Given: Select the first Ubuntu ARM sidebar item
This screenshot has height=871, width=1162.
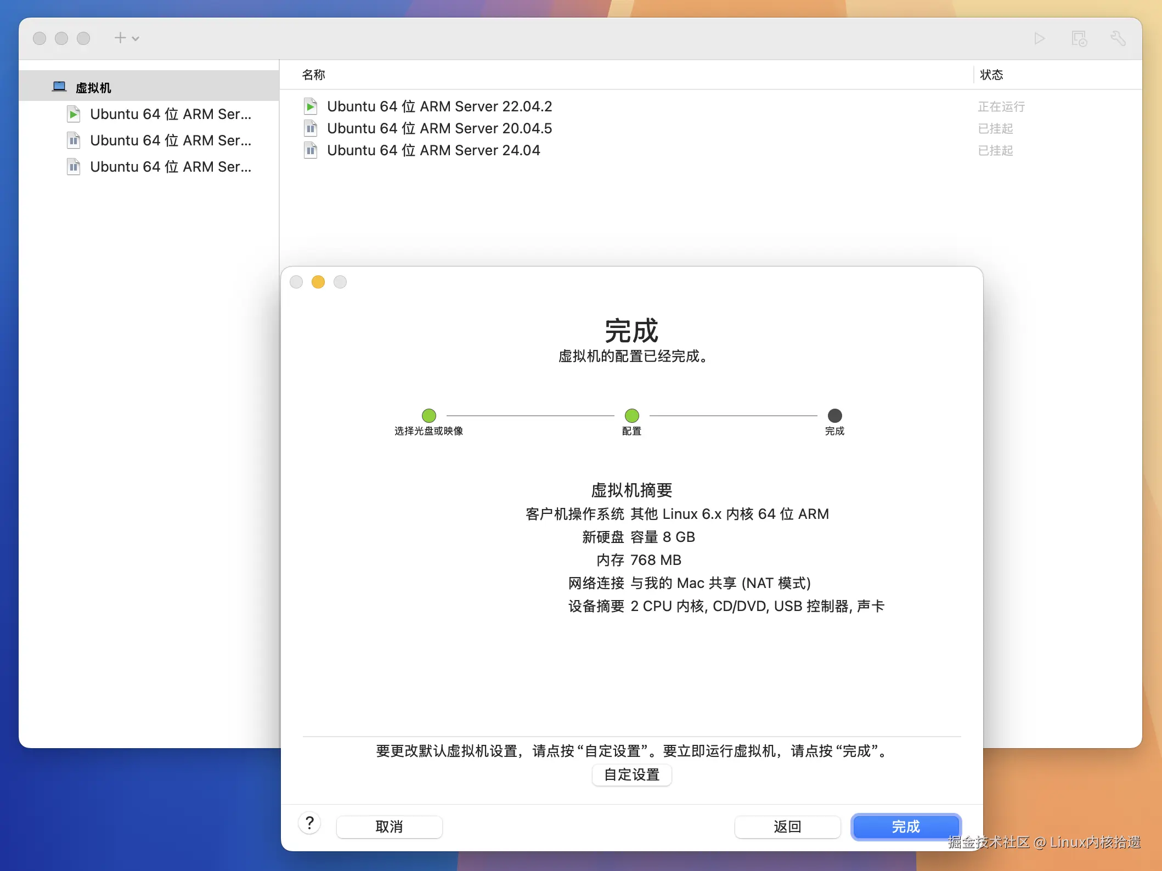Looking at the screenshot, I should 170,114.
